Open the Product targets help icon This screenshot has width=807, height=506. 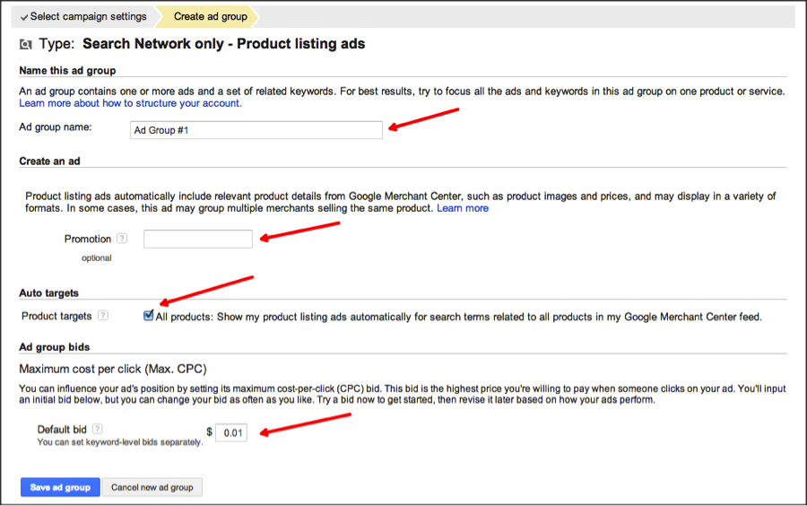103,316
